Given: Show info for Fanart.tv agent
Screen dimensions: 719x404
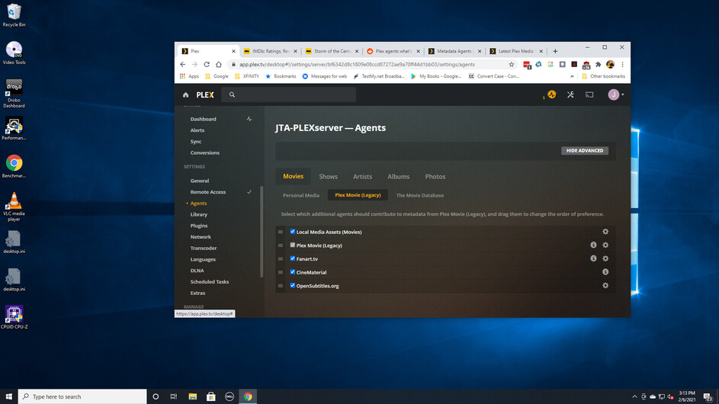Looking at the screenshot, I should pyautogui.click(x=593, y=258).
